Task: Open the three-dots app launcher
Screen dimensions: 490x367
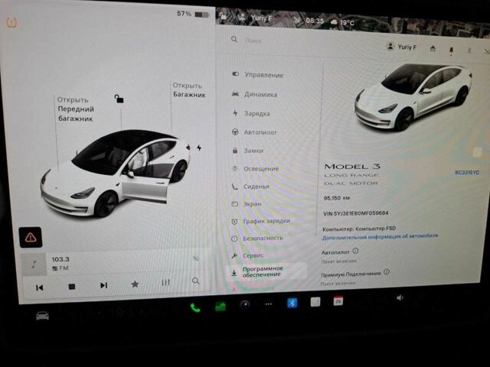Action: pos(269,304)
